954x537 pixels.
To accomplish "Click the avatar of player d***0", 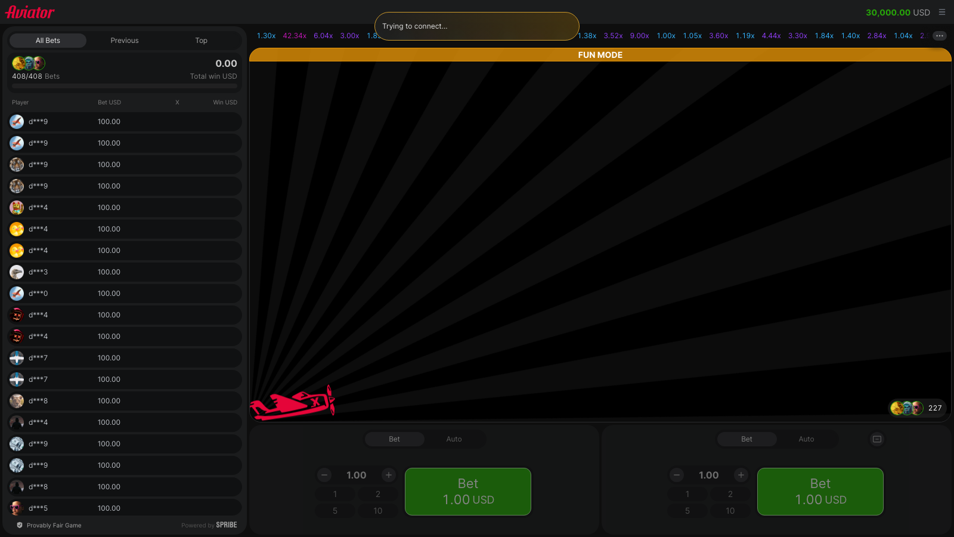I will coord(17,294).
